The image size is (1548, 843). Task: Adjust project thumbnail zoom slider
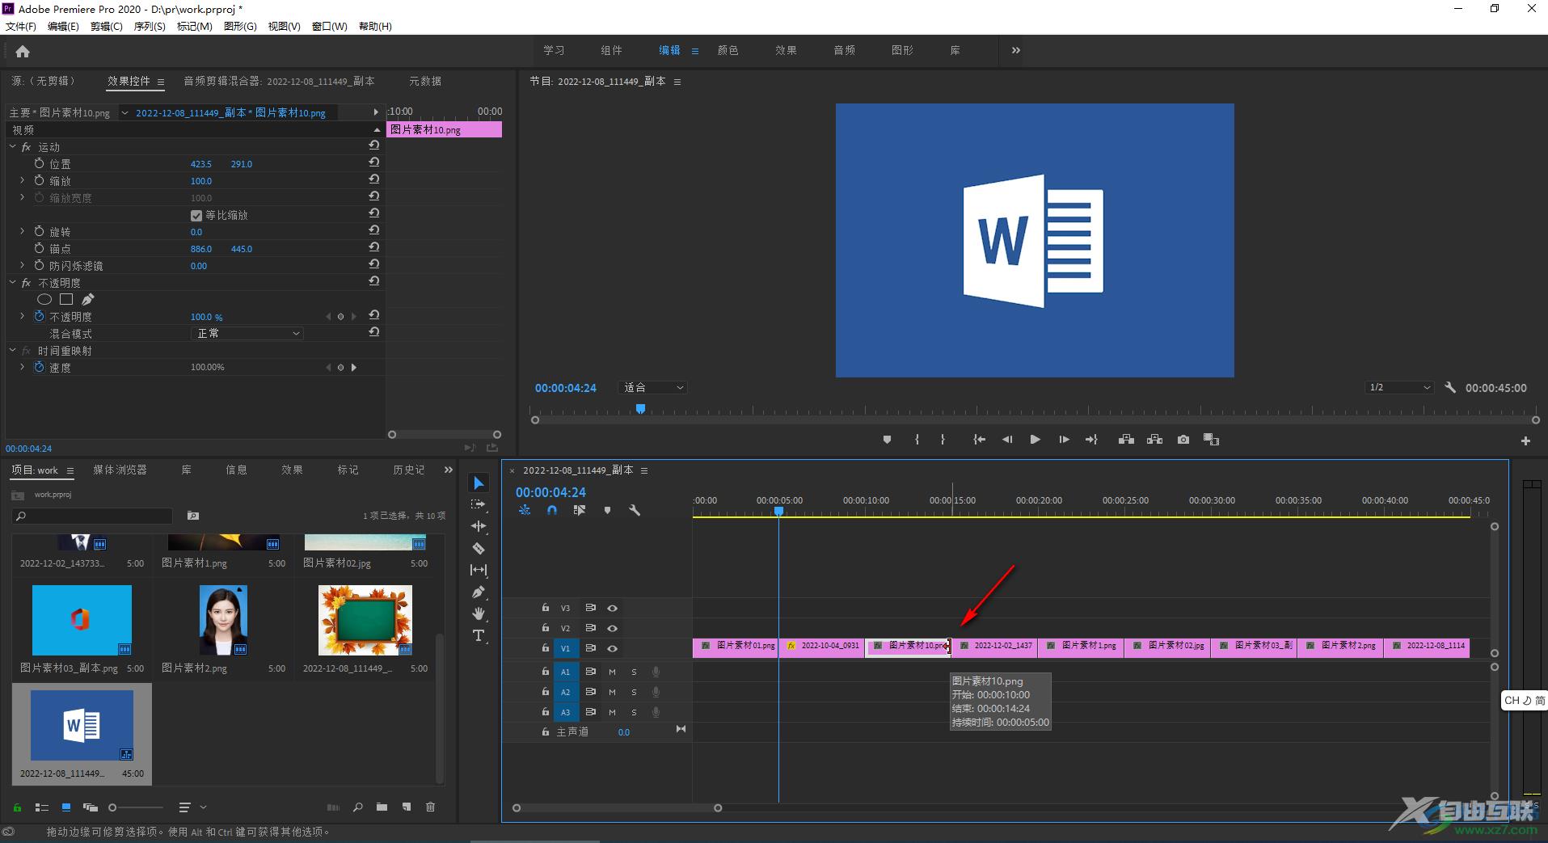pos(114,807)
